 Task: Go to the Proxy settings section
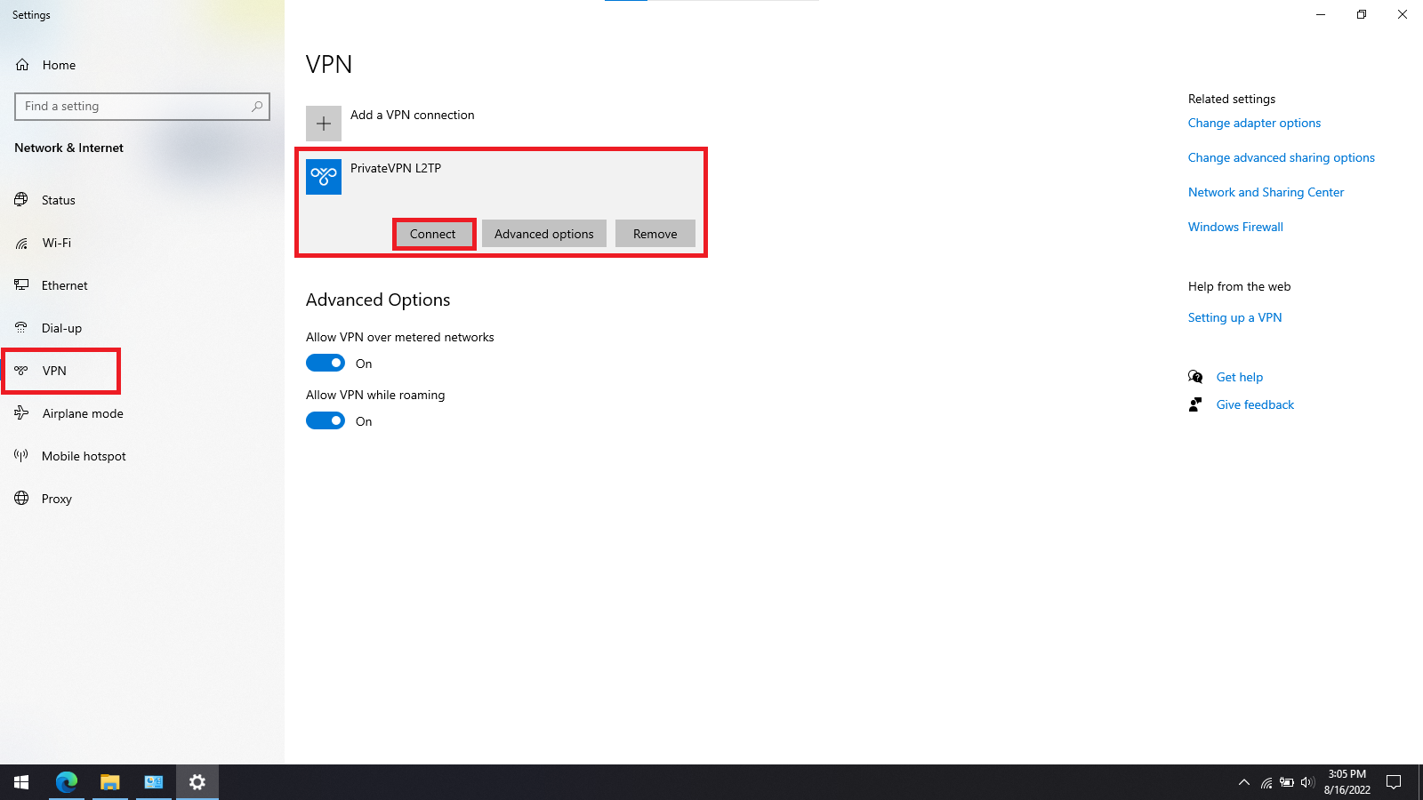[x=56, y=499]
